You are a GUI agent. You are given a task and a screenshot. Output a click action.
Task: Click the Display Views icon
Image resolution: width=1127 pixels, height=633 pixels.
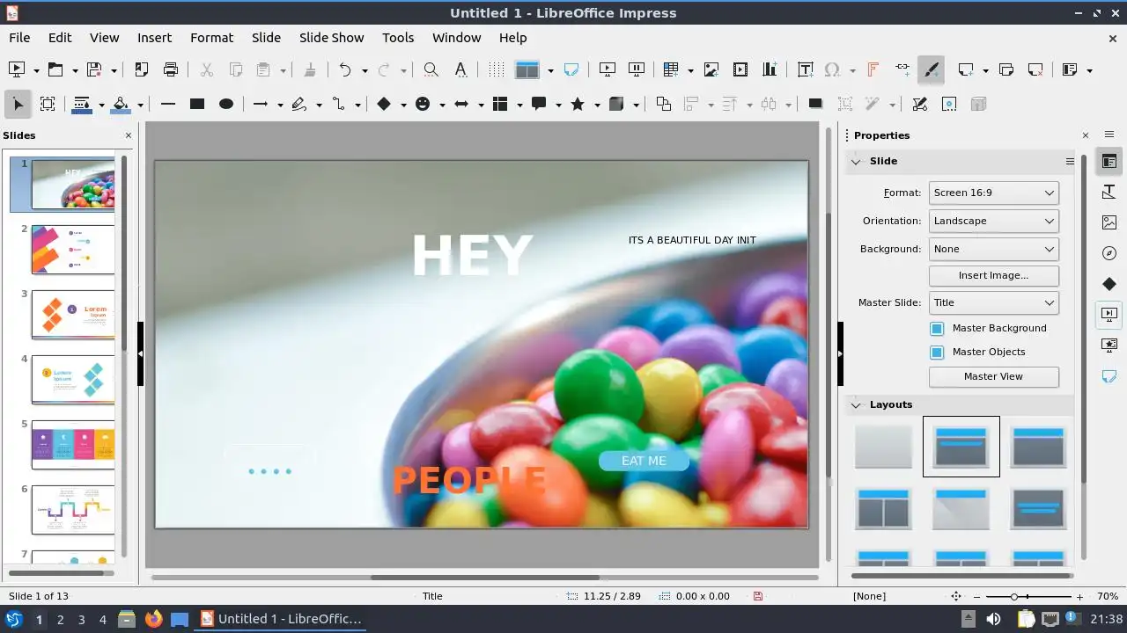[x=527, y=69]
